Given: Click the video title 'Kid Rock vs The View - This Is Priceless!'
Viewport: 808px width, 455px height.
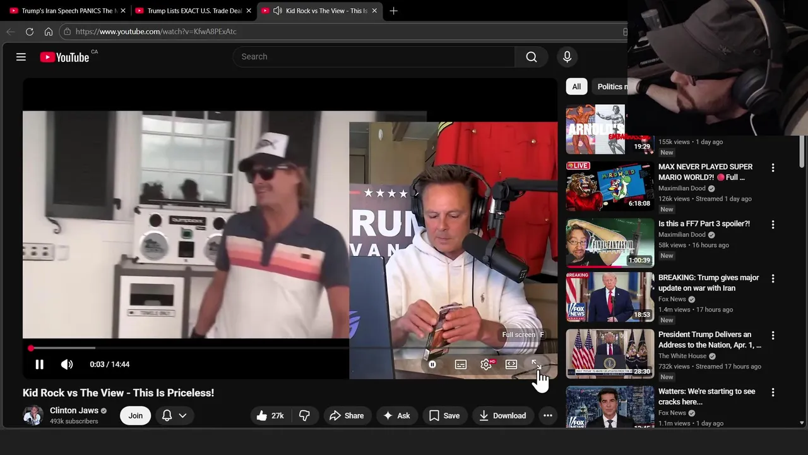Looking at the screenshot, I should (118, 392).
